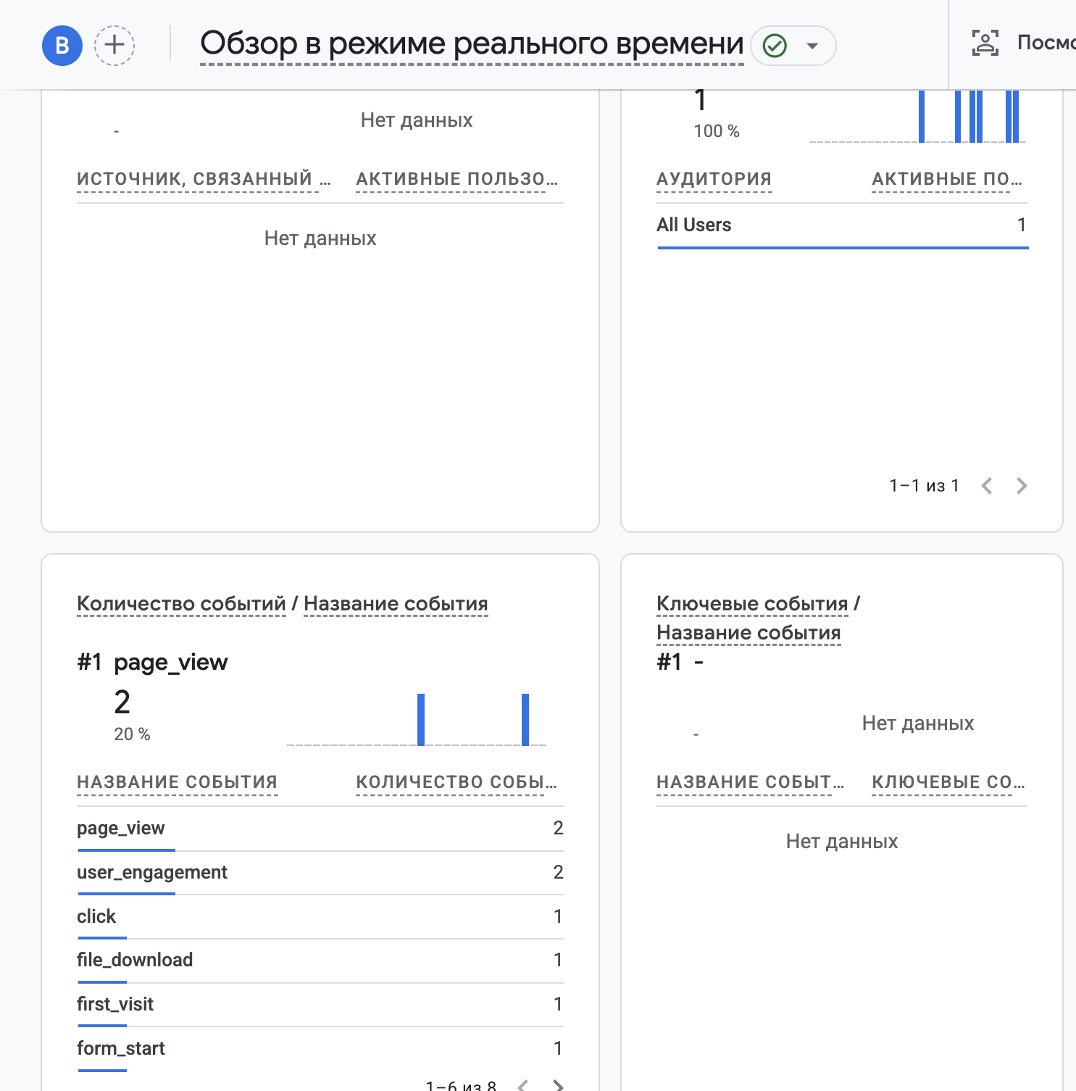This screenshot has height=1091, width=1076.
Task: Click 'КОЛИЧЕСТВО СОБЫ…' column header
Action: click(x=456, y=782)
